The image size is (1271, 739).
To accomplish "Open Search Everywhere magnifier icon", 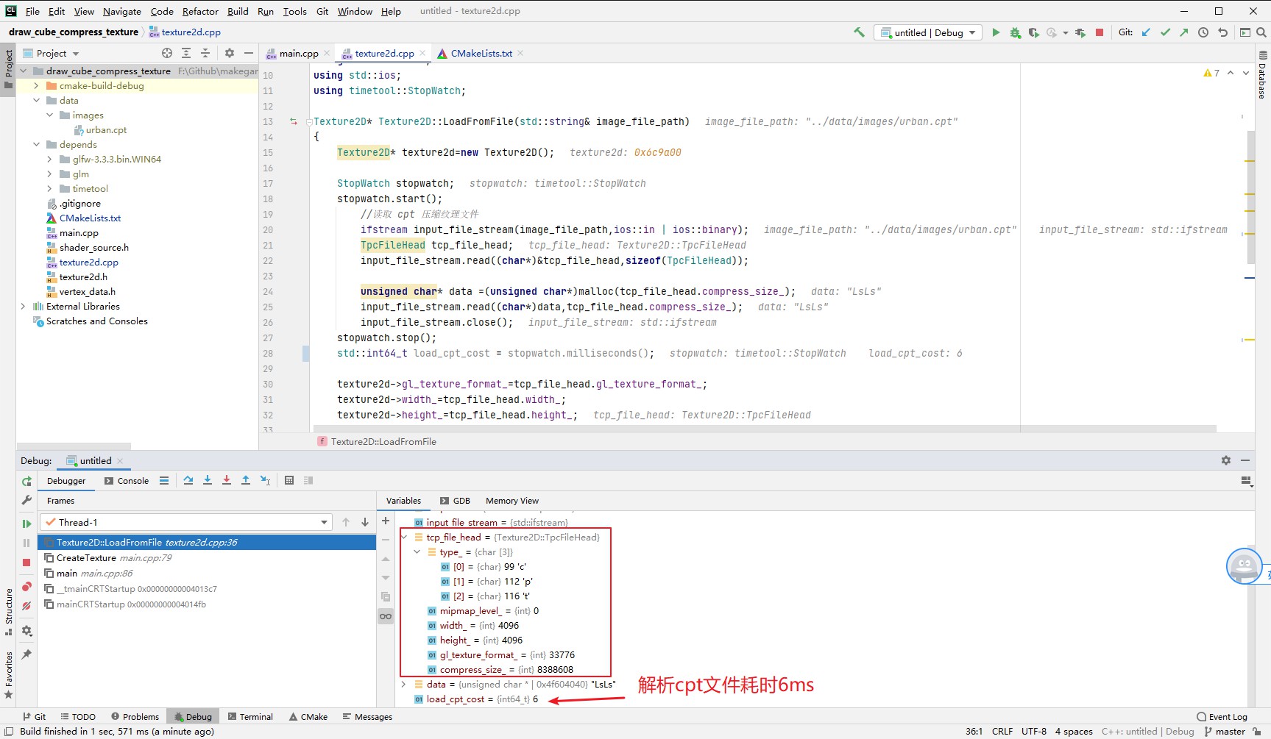I will point(1261,32).
